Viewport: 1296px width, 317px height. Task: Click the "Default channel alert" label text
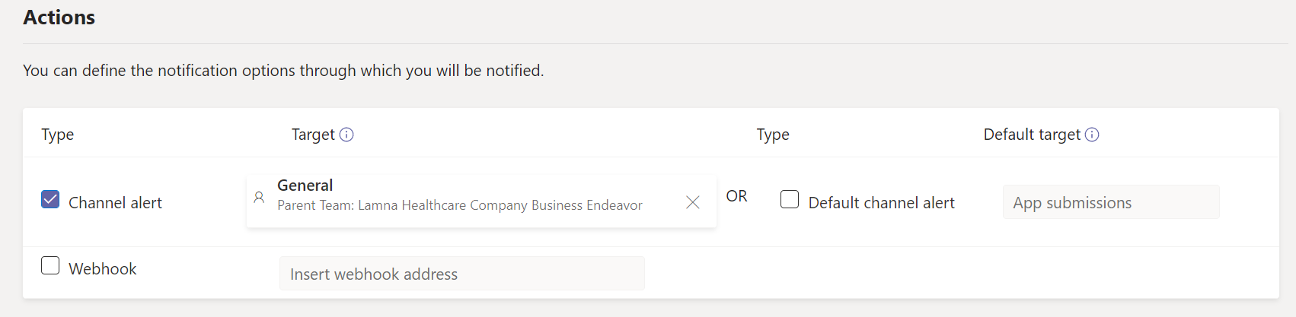881,203
